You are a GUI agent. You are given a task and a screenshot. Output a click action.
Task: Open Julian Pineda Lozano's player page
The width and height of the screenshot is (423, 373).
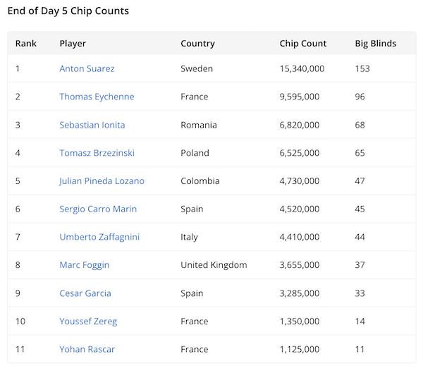click(102, 181)
